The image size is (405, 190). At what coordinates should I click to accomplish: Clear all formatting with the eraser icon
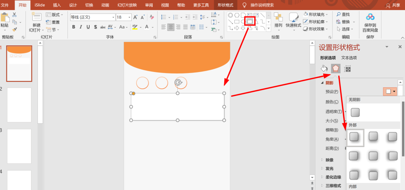(152, 17)
